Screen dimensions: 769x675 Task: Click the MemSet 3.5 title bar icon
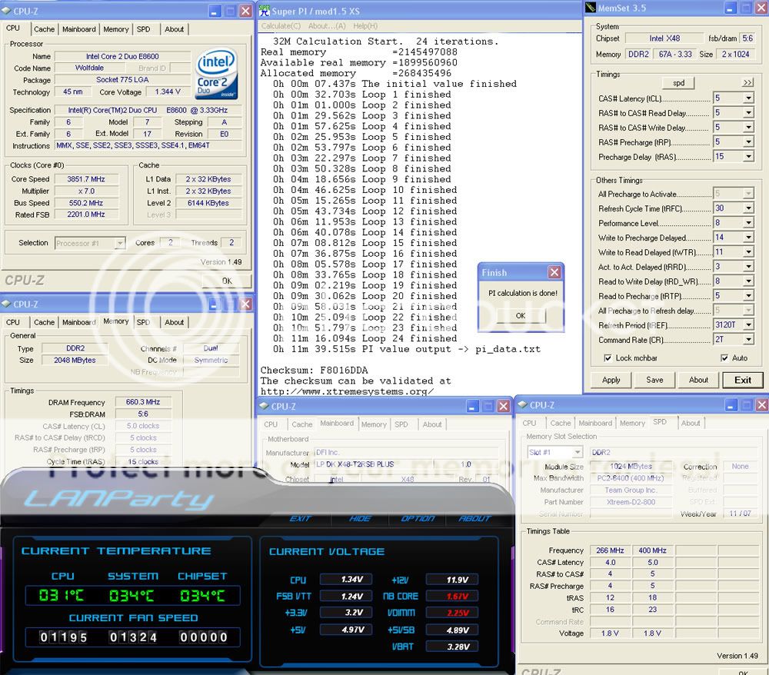[591, 8]
